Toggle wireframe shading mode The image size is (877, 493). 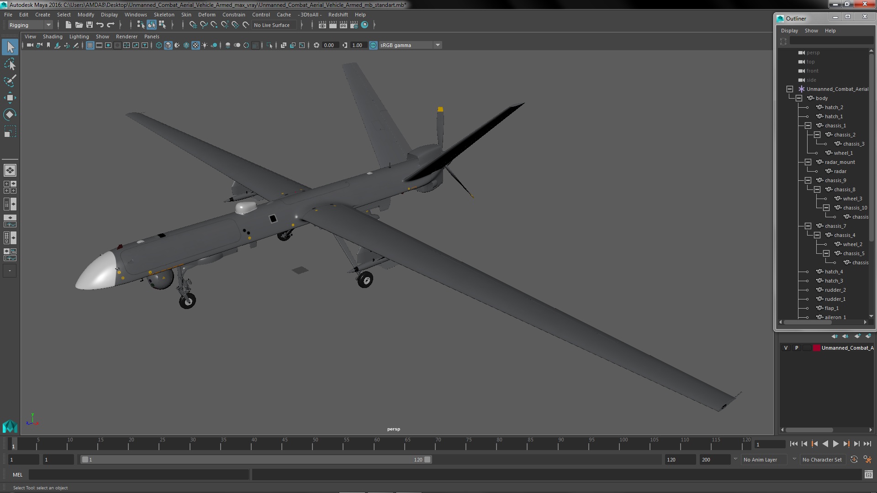158,45
